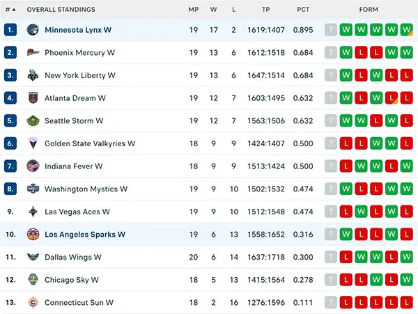Click the 1558:1652 points total

pyautogui.click(x=266, y=235)
